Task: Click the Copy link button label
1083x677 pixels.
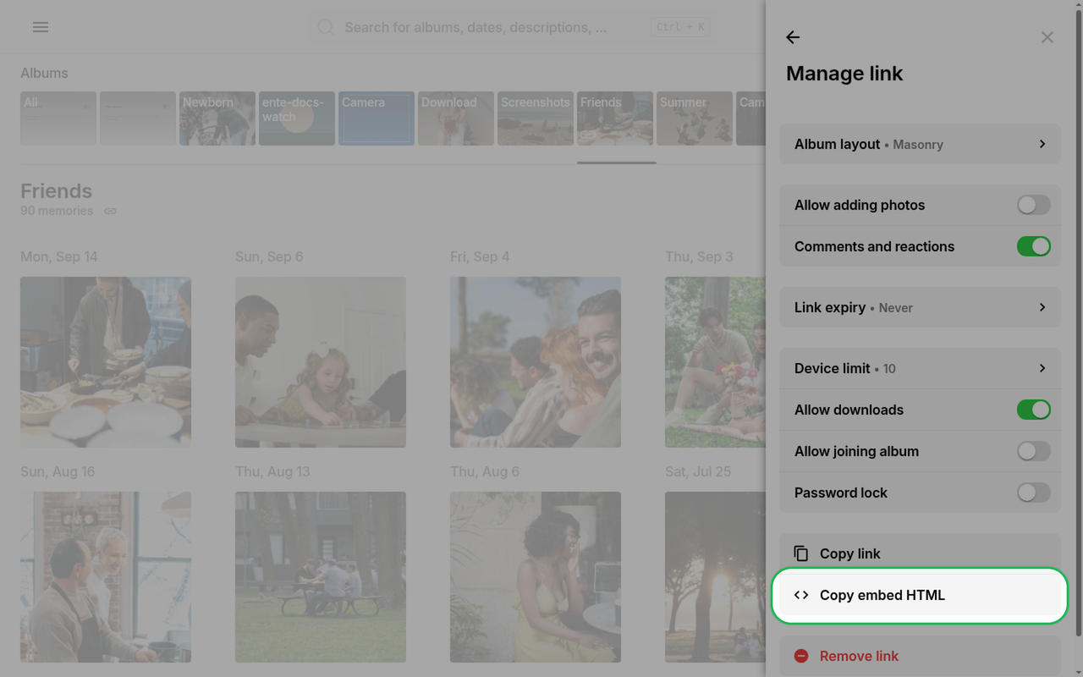Action: point(849,553)
